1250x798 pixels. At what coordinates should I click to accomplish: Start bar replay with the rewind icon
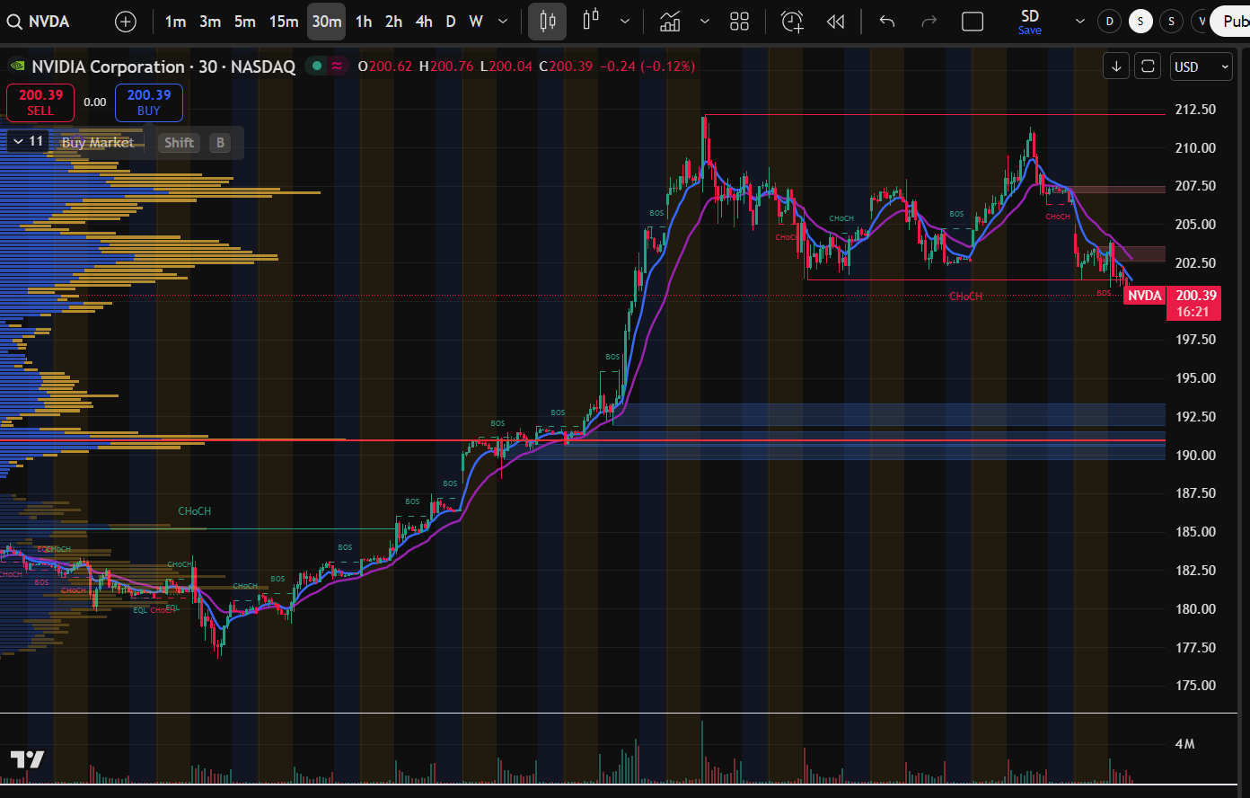coord(835,22)
